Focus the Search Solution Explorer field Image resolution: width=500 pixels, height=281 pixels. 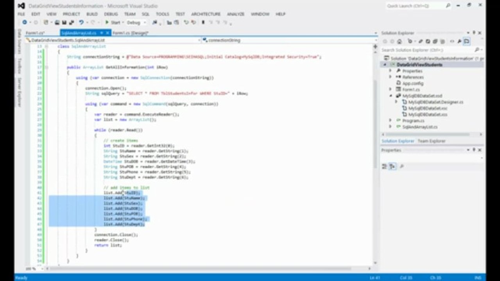[427, 50]
